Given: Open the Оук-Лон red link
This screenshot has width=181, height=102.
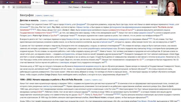Looking at the screenshot, I should click(53, 35).
